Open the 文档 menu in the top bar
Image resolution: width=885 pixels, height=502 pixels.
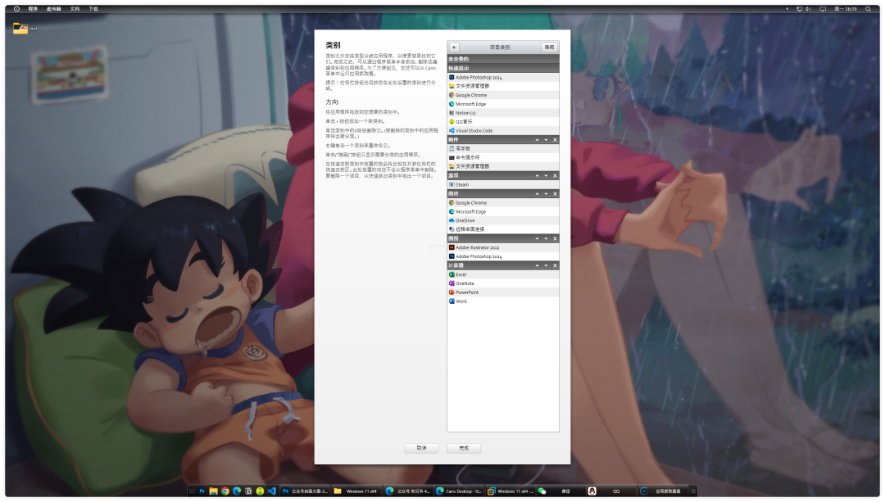click(x=75, y=9)
